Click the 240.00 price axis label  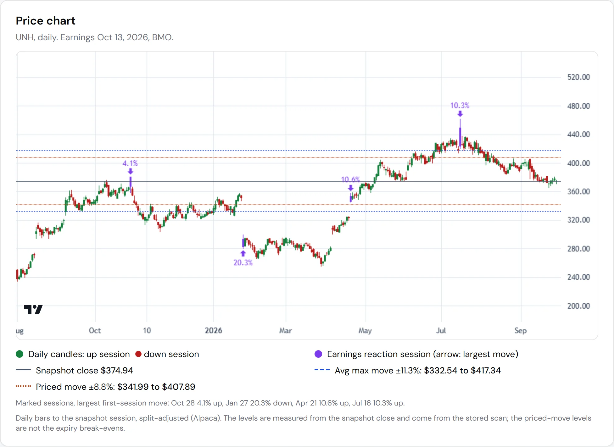point(578,277)
